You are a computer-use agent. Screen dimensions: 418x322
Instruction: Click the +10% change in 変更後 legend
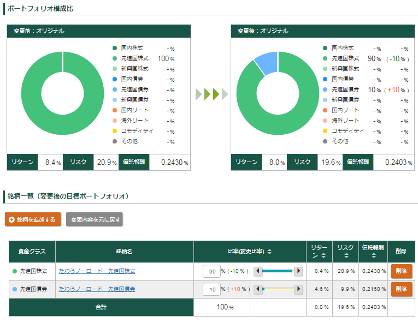point(396,90)
